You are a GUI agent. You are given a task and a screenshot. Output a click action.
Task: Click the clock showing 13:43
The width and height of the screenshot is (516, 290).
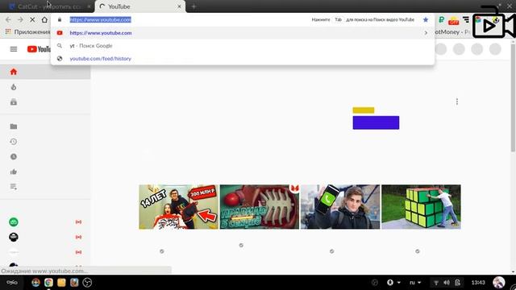(478, 283)
